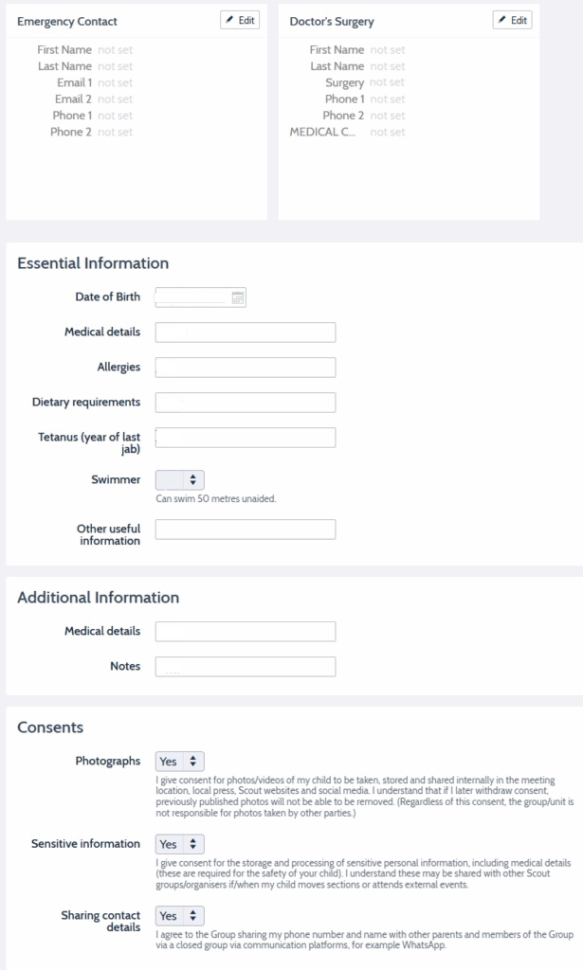The width and height of the screenshot is (583, 970).
Task: Click Edit button for Emergency Contact
Action: coord(240,20)
